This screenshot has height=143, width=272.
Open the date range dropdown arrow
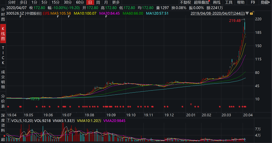pos(247,14)
